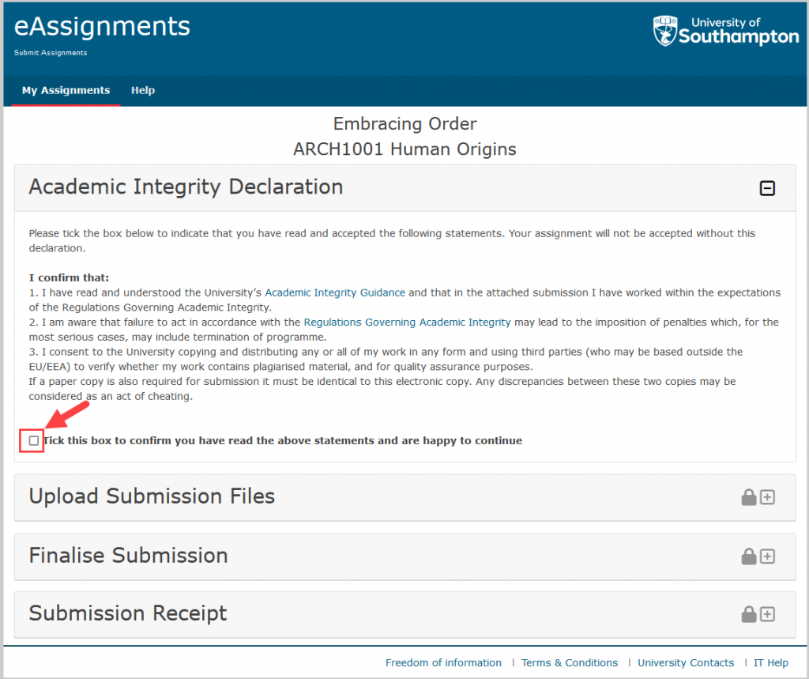Visit the University Contacts footer link
Screen dimensions: 809x679
686,662
